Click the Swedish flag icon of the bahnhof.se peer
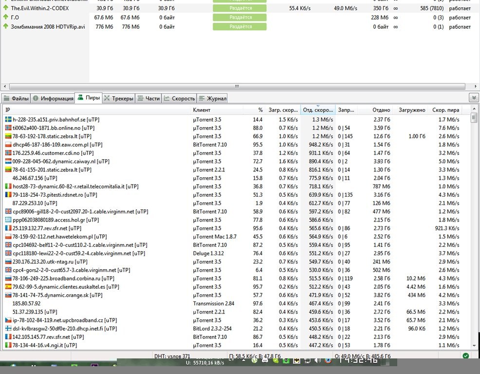This screenshot has height=374, width=480. coord(8,119)
